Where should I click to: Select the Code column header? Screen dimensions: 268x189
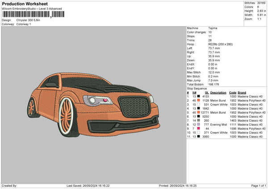(233, 92)
